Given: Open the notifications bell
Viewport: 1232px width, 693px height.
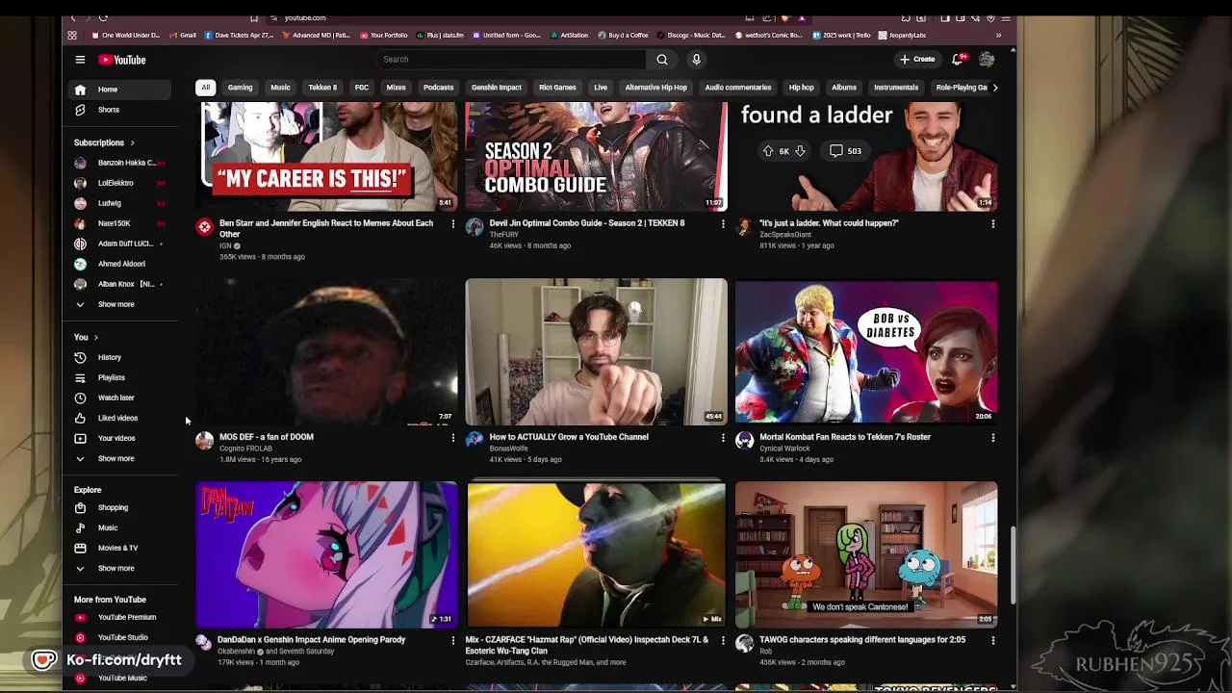Looking at the screenshot, I should click(958, 60).
